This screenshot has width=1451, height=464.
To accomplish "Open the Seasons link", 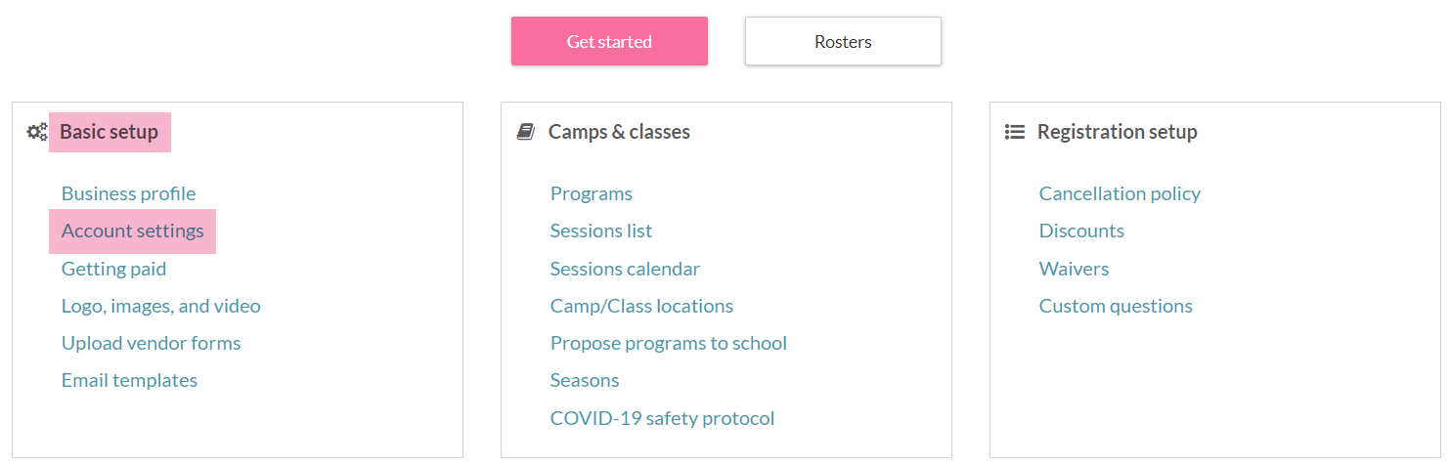I will 585,380.
